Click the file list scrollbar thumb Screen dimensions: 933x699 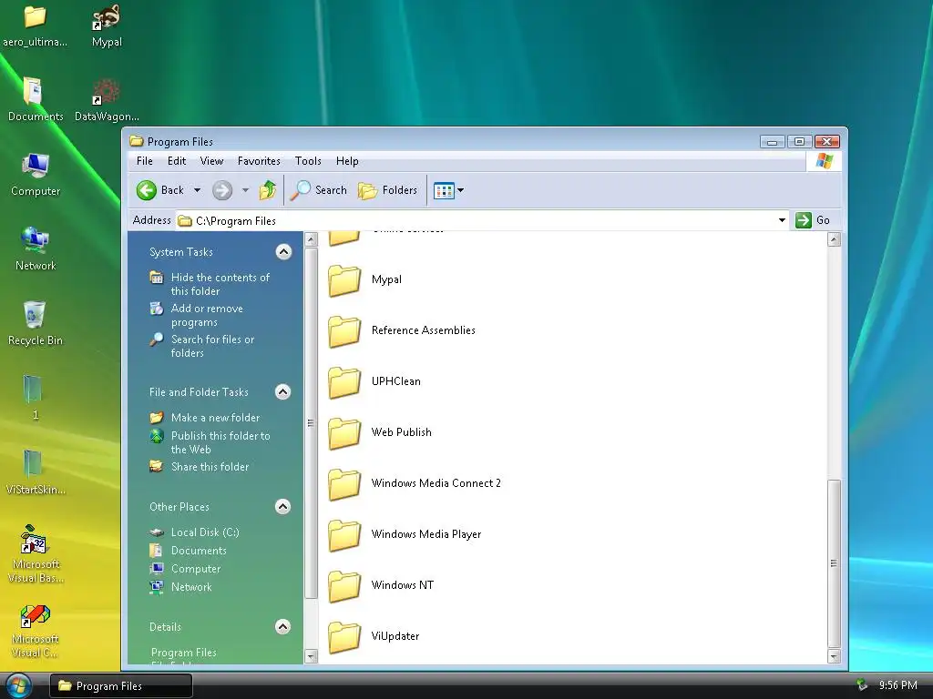[835, 563]
